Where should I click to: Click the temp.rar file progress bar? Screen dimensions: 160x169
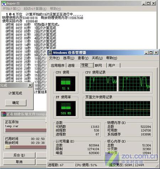[26, 130]
